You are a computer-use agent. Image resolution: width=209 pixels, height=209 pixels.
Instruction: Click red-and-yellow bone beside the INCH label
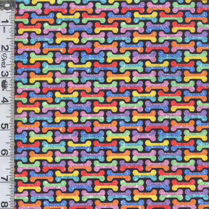click(x=29, y=28)
